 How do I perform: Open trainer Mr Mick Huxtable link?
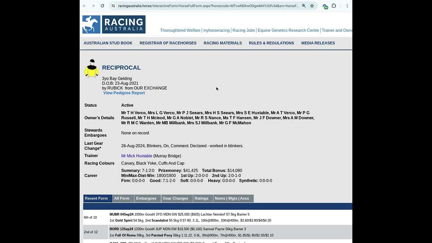point(137,156)
